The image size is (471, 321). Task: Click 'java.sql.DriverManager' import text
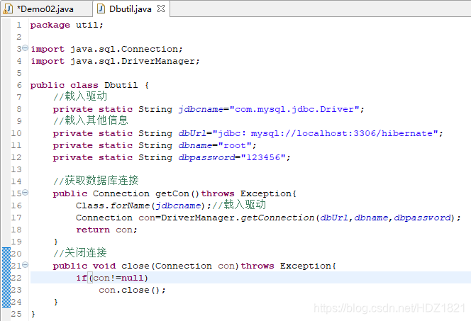pos(133,61)
